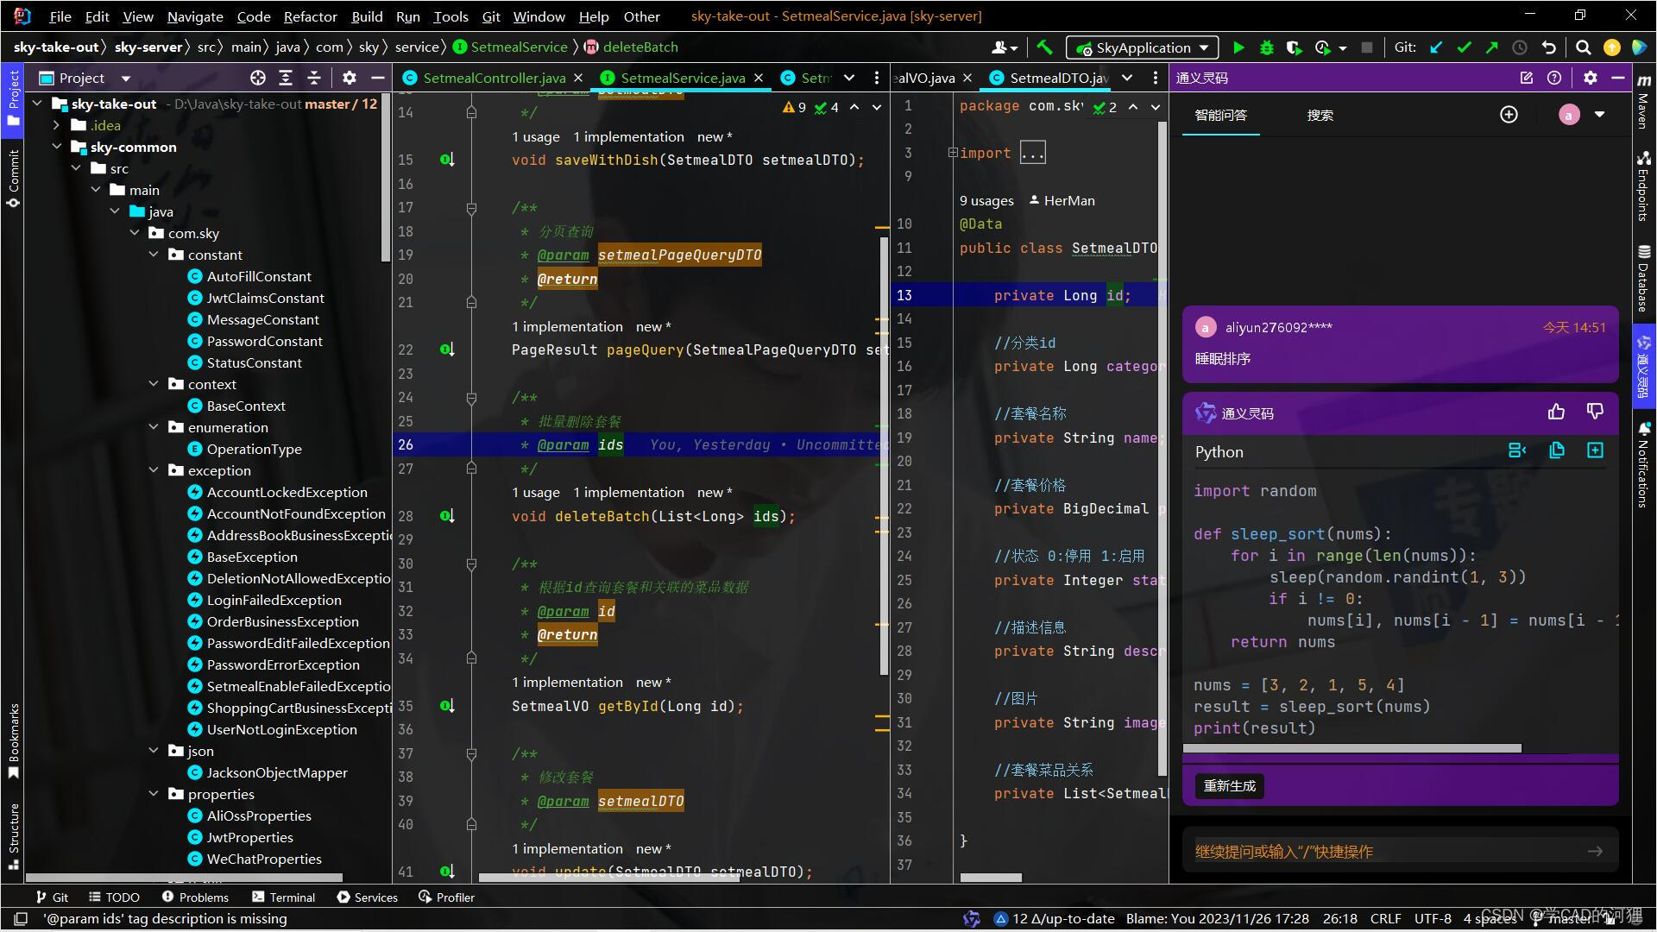Collapse the exception folder in tree
The height and width of the screenshot is (932, 1657).
pos(154,470)
